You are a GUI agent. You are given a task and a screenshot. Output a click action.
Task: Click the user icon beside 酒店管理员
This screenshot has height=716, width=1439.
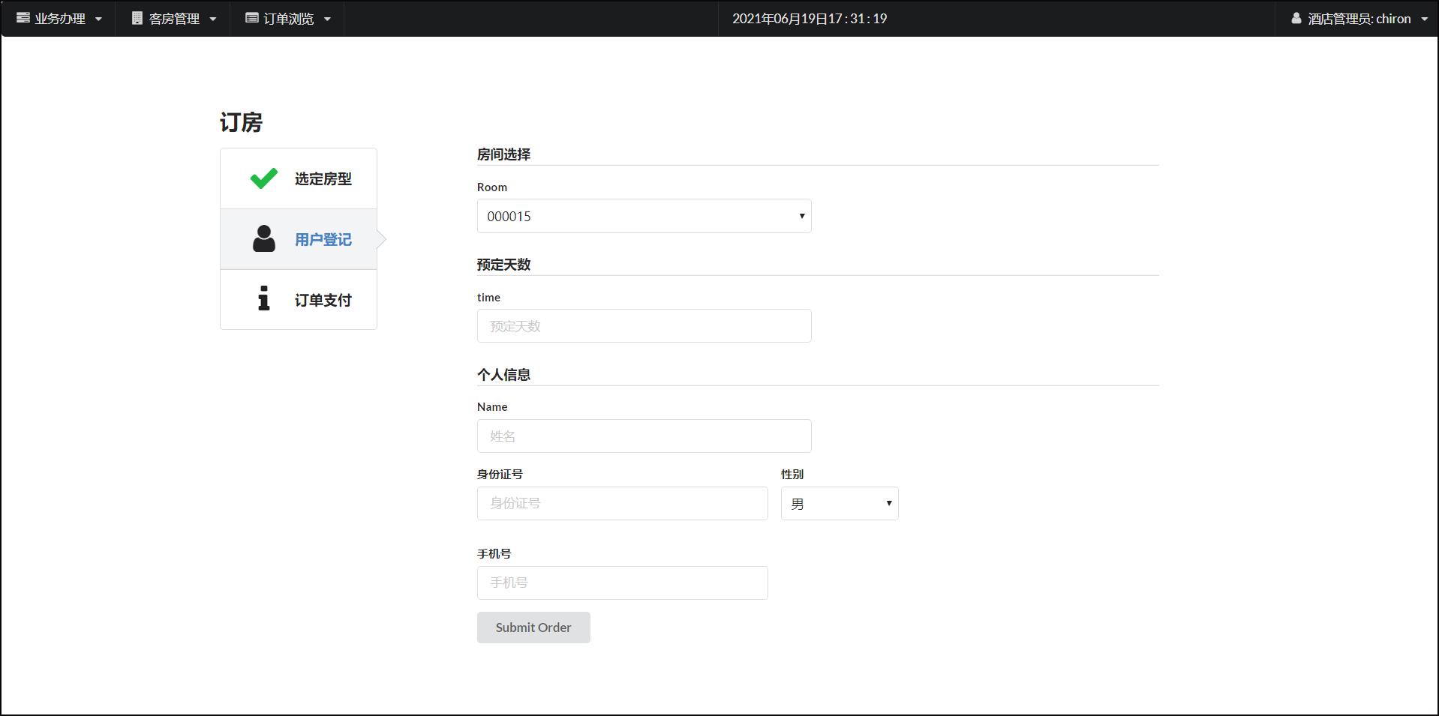click(x=1296, y=18)
